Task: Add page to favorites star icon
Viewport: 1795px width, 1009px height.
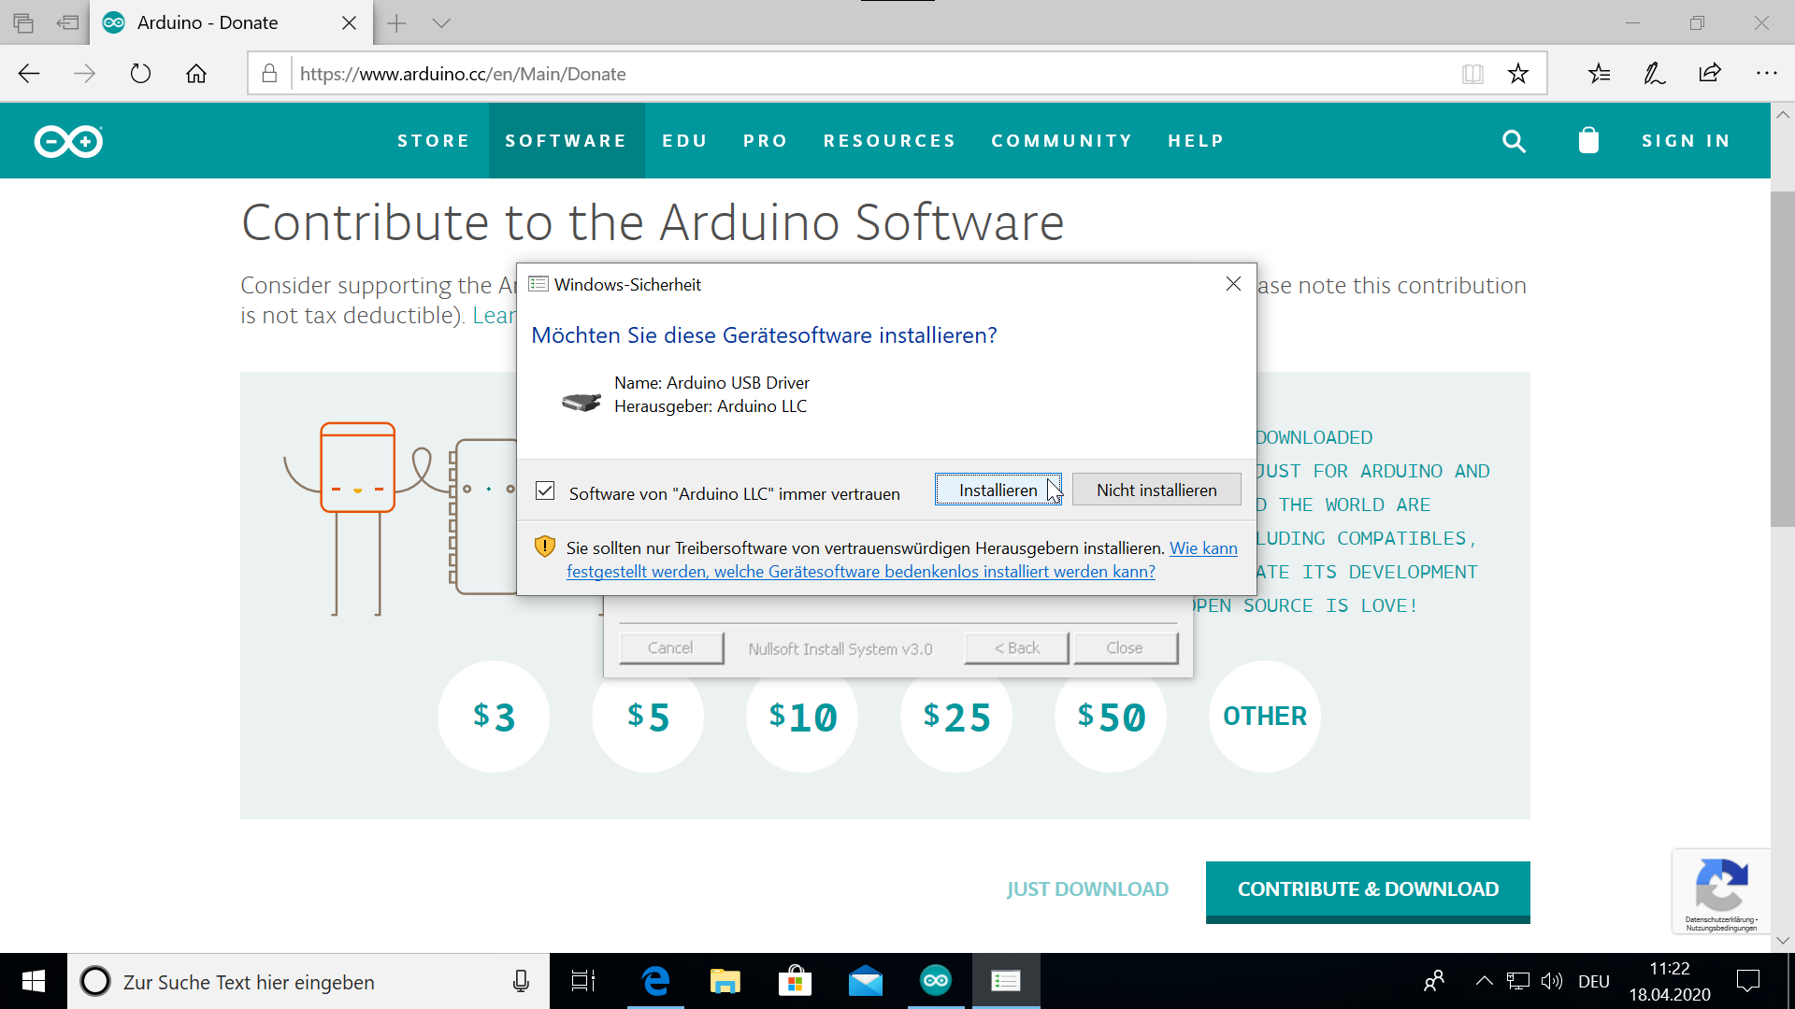Action: tap(1518, 74)
